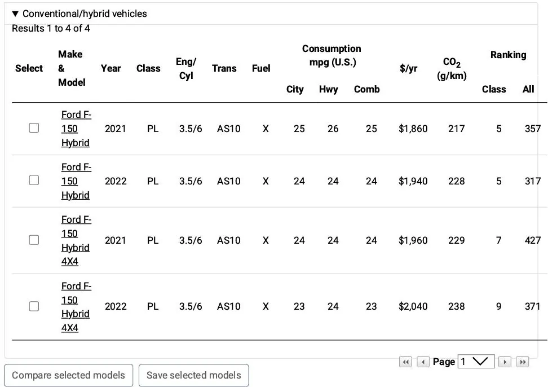Screen dimensions: 548x387
Task: Click the 217 CO2 value
Action: tap(457, 129)
